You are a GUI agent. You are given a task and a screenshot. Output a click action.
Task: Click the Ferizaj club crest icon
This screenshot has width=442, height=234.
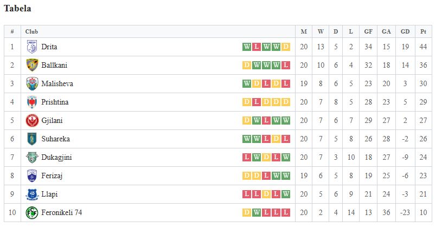(32, 176)
